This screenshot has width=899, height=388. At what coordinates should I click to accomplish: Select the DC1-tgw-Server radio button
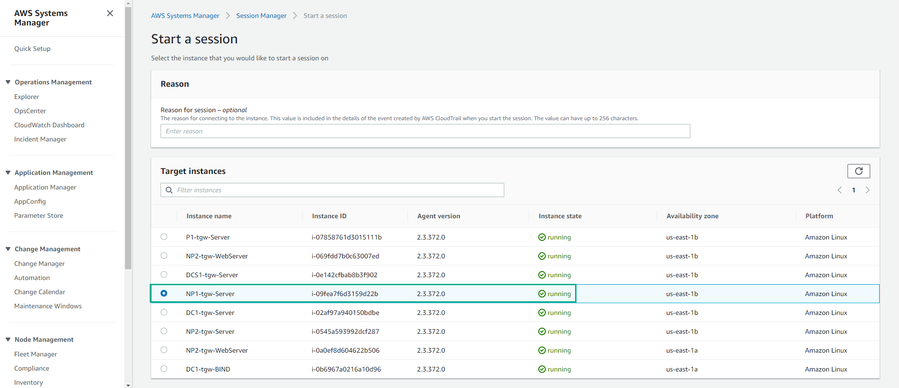pos(164,312)
